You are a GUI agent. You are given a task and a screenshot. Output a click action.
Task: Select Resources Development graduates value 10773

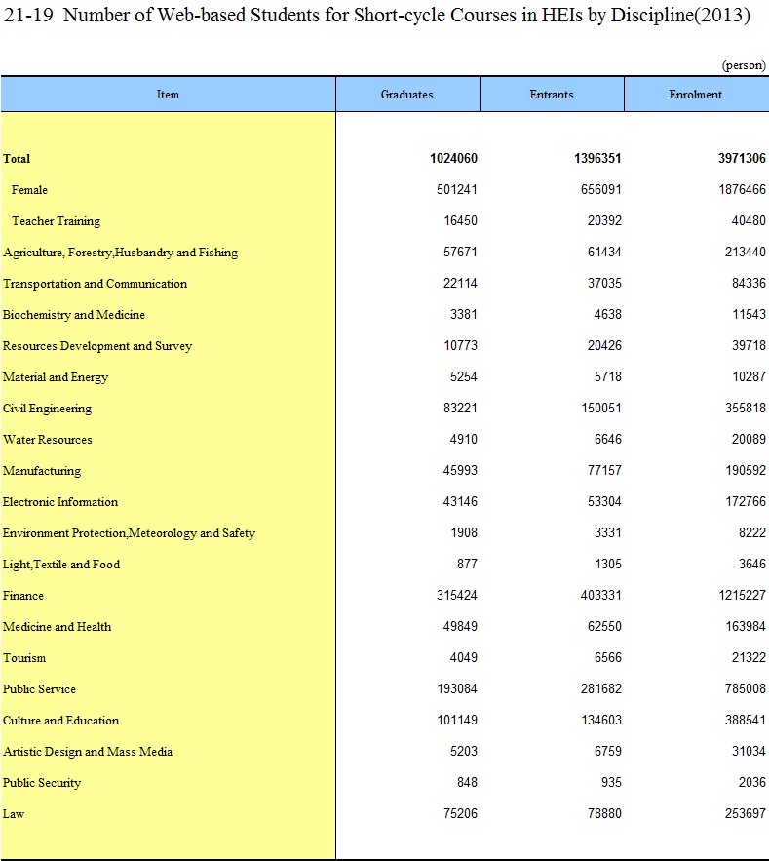[460, 346]
